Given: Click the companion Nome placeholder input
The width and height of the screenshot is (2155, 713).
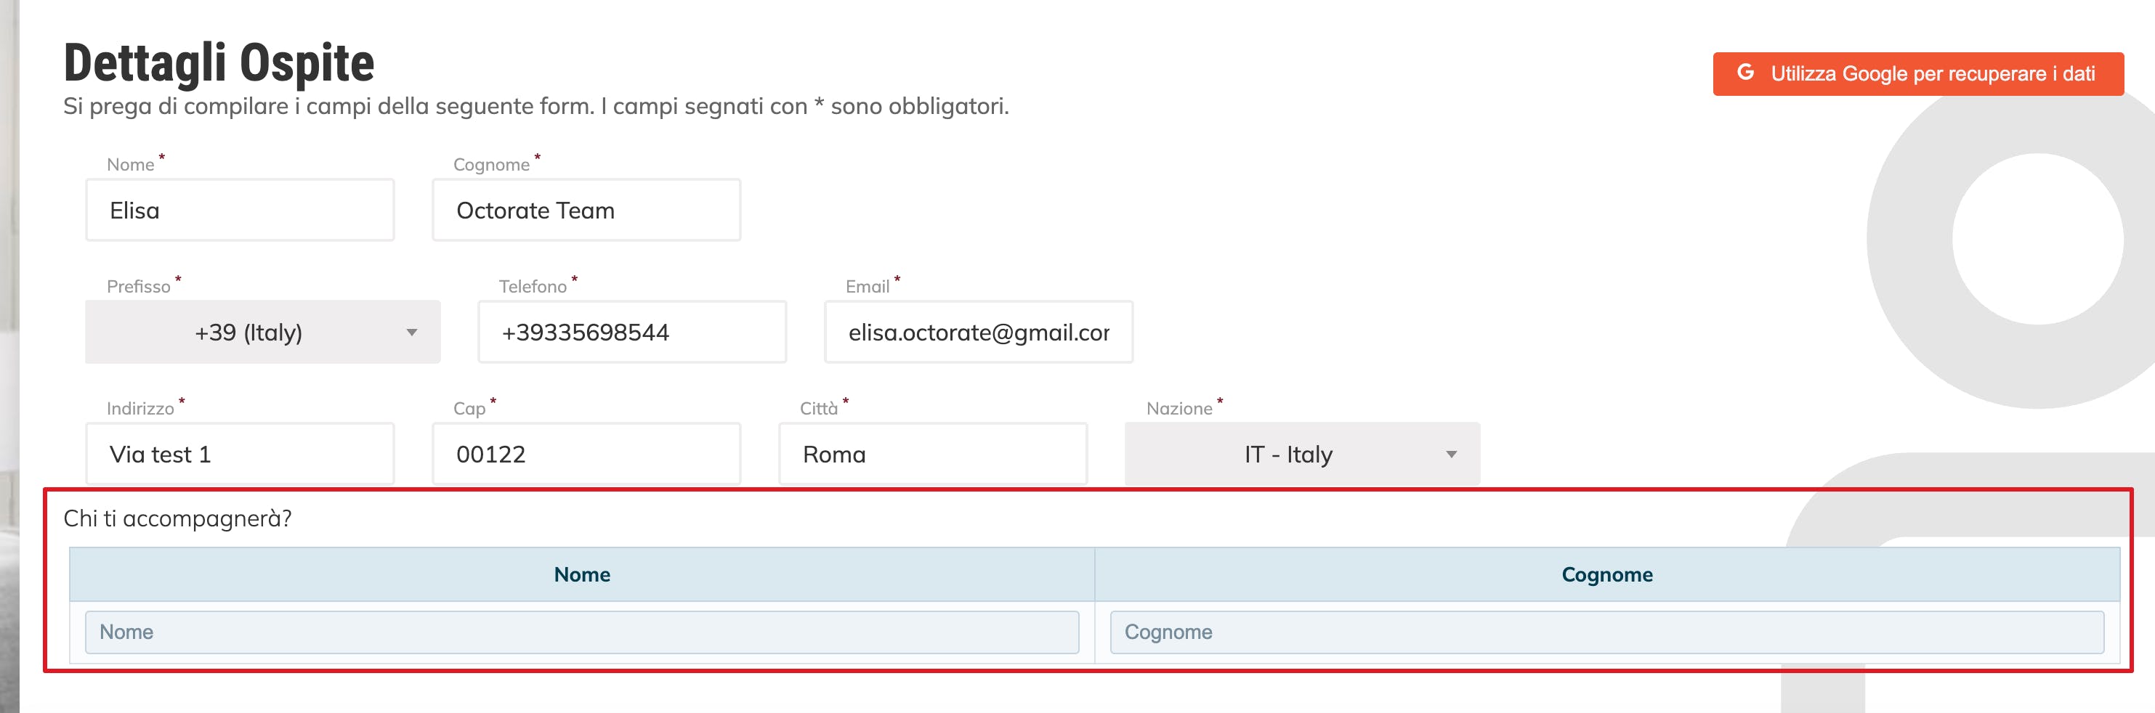Looking at the screenshot, I should point(581,632).
